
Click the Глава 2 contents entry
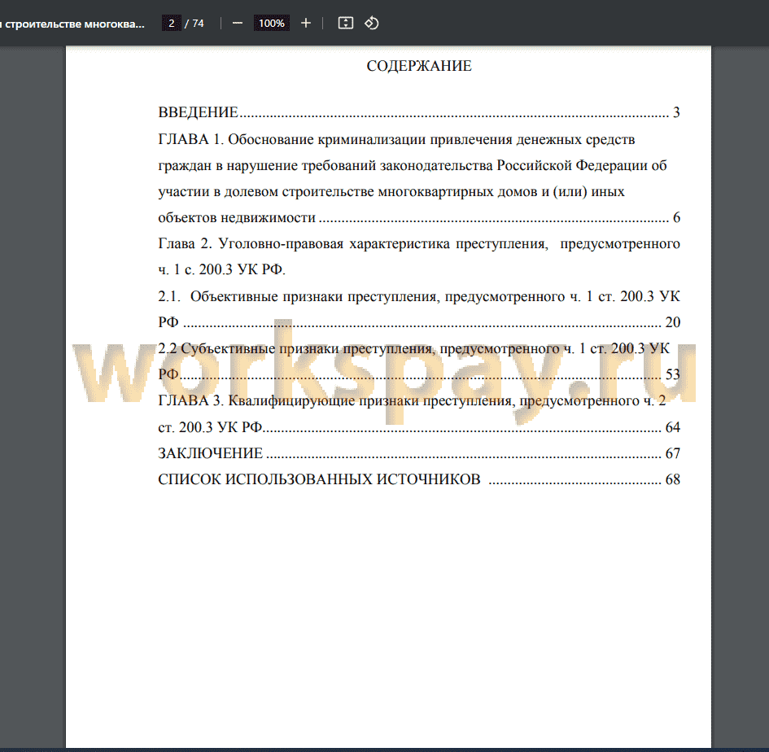(x=419, y=256)
